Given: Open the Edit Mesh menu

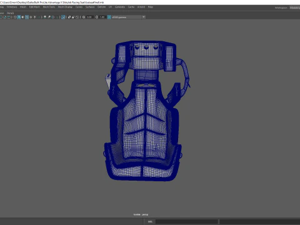Looking at the screenshot, I should tap(34, 7).
